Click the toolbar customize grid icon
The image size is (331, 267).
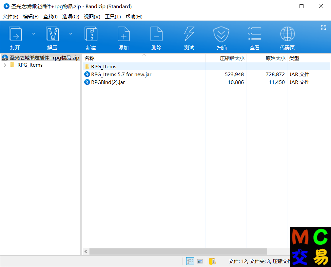click(x=323, y=27)
